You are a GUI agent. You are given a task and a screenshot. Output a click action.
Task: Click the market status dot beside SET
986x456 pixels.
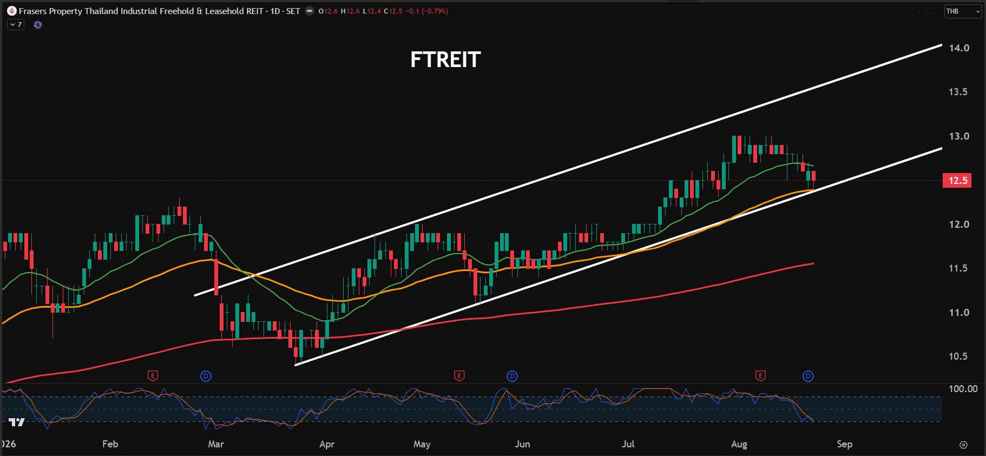(x=310, y=11)
